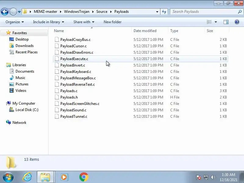Open the address bar history dropdown
The width and height of the screenshot is (244, 183).
click(x=157, y=12)
